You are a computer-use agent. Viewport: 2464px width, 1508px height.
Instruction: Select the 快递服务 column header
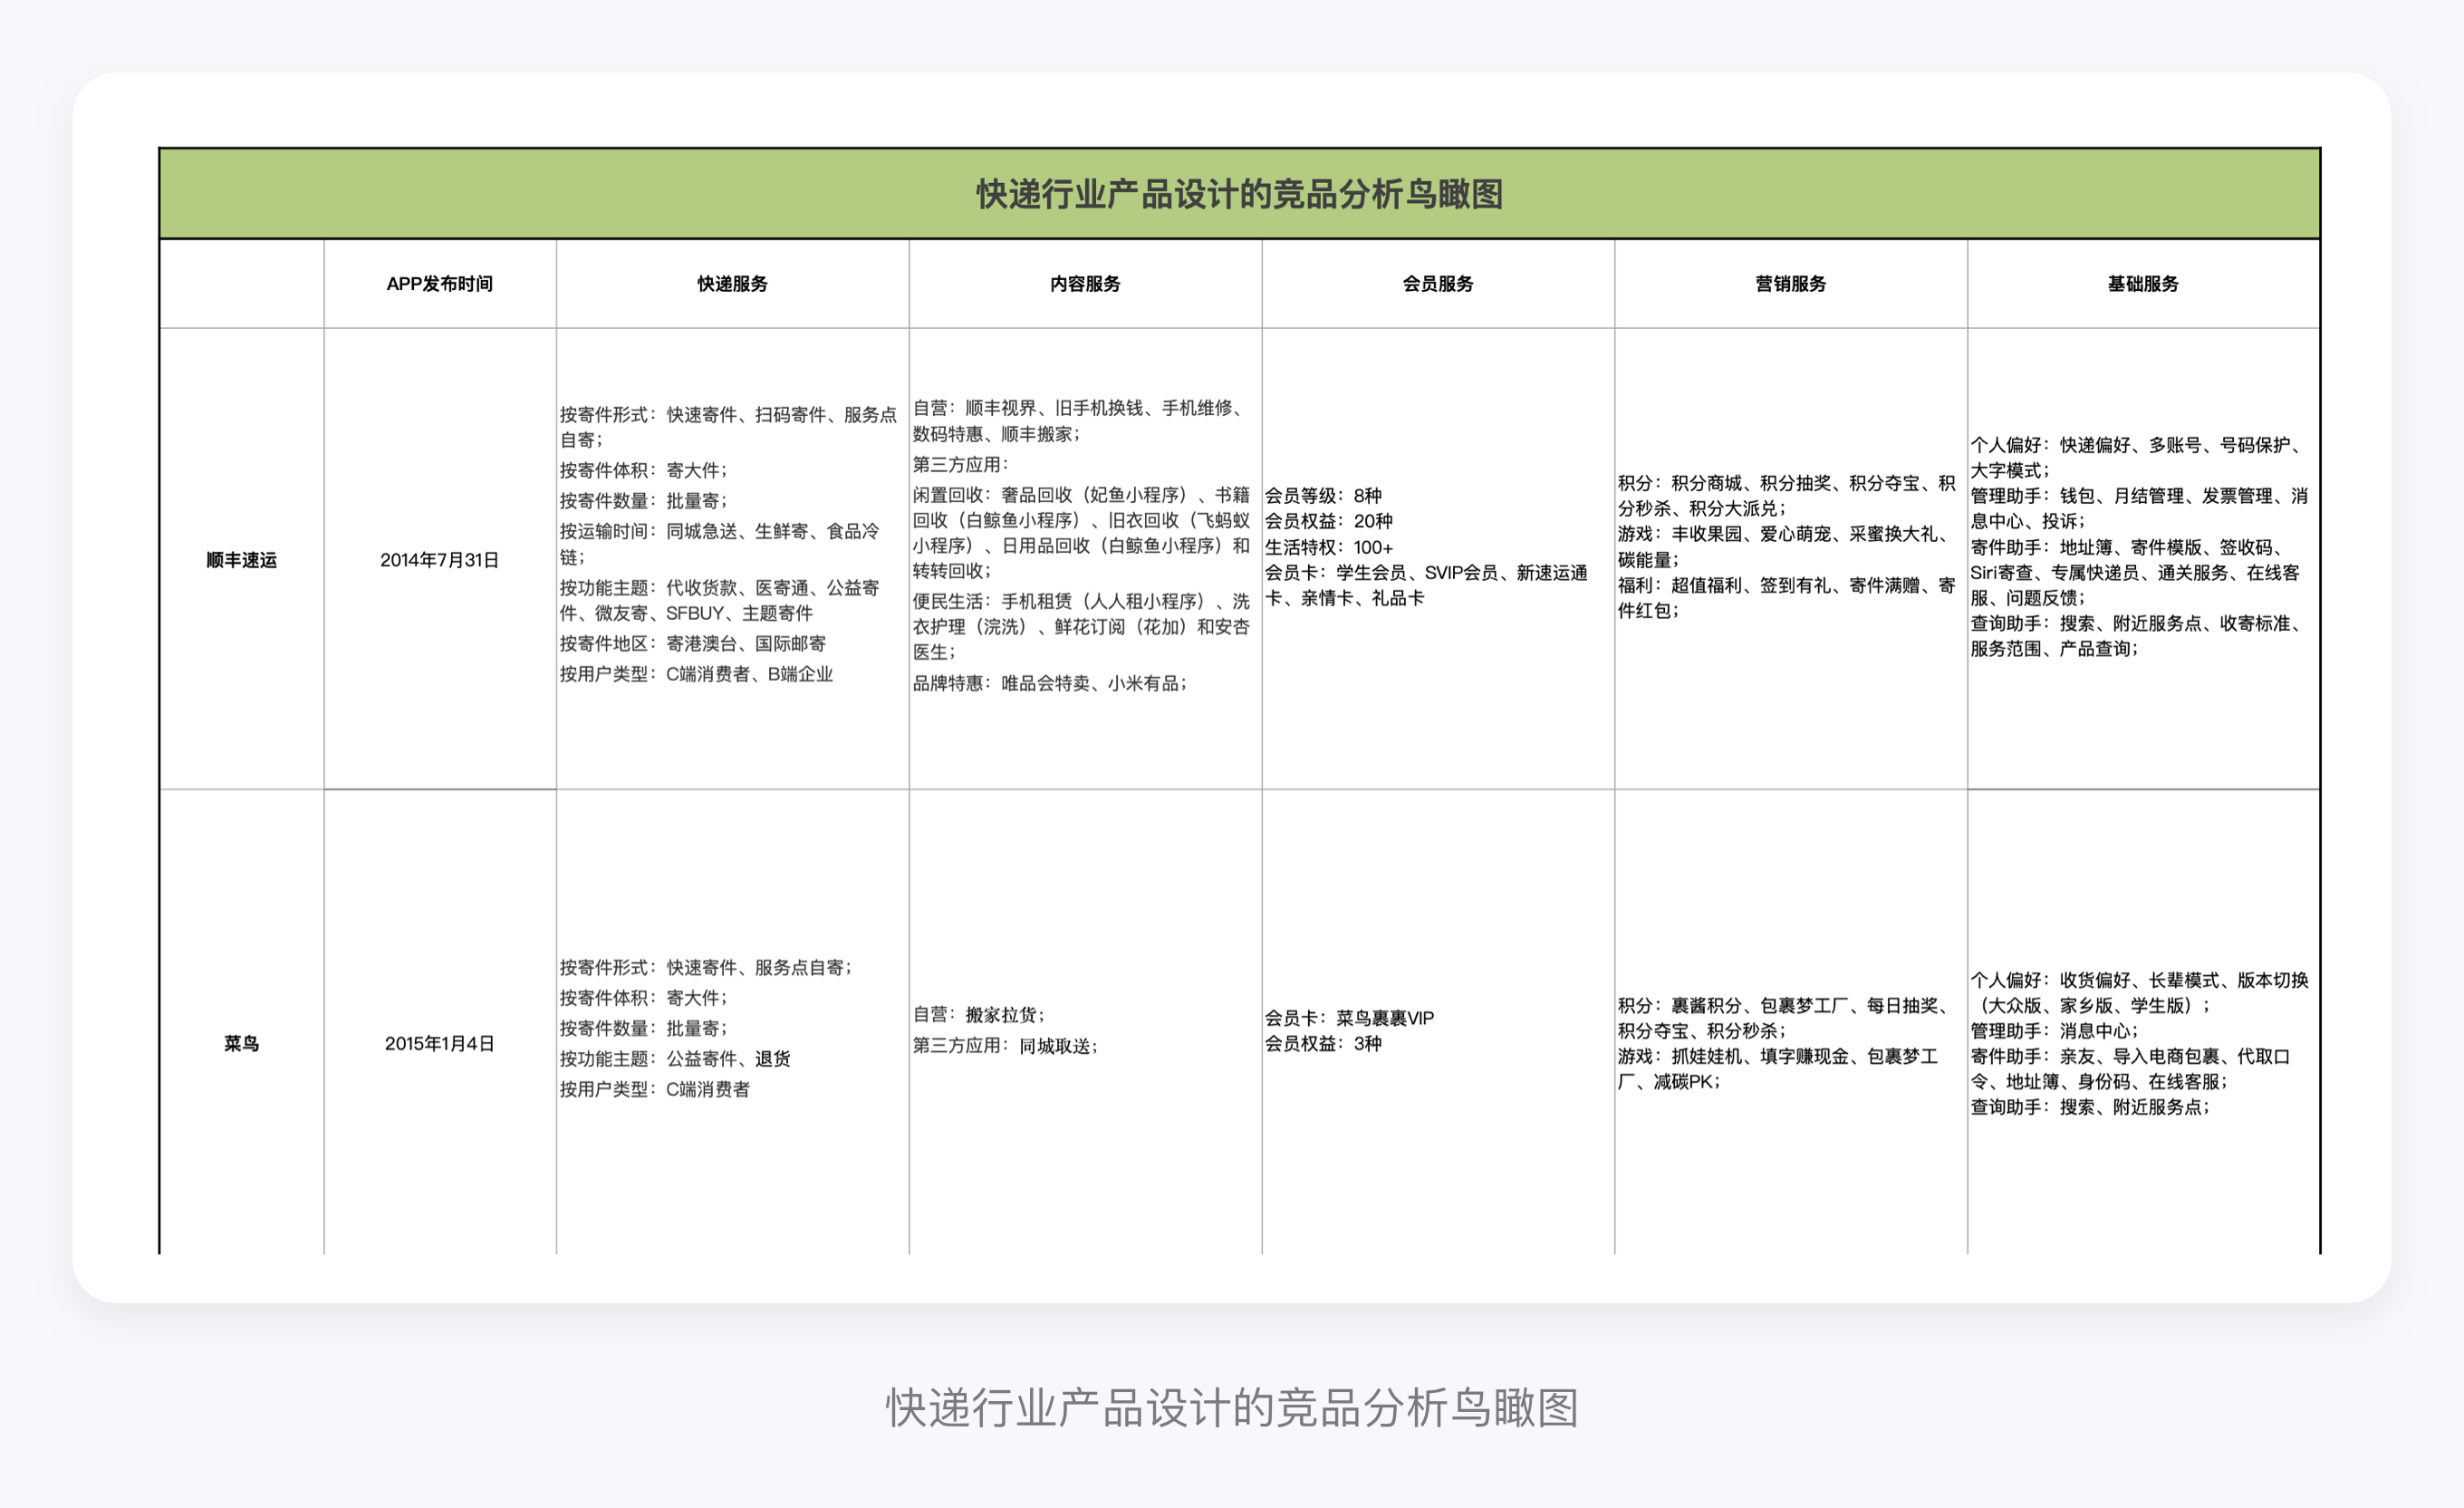tap(731, 283)
